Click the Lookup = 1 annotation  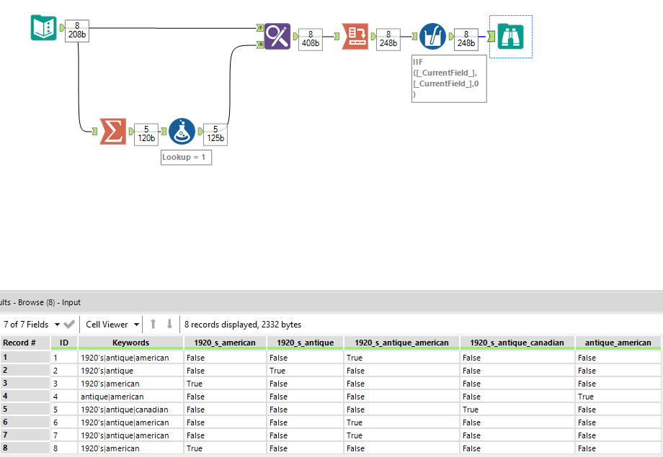pos(186,157)
